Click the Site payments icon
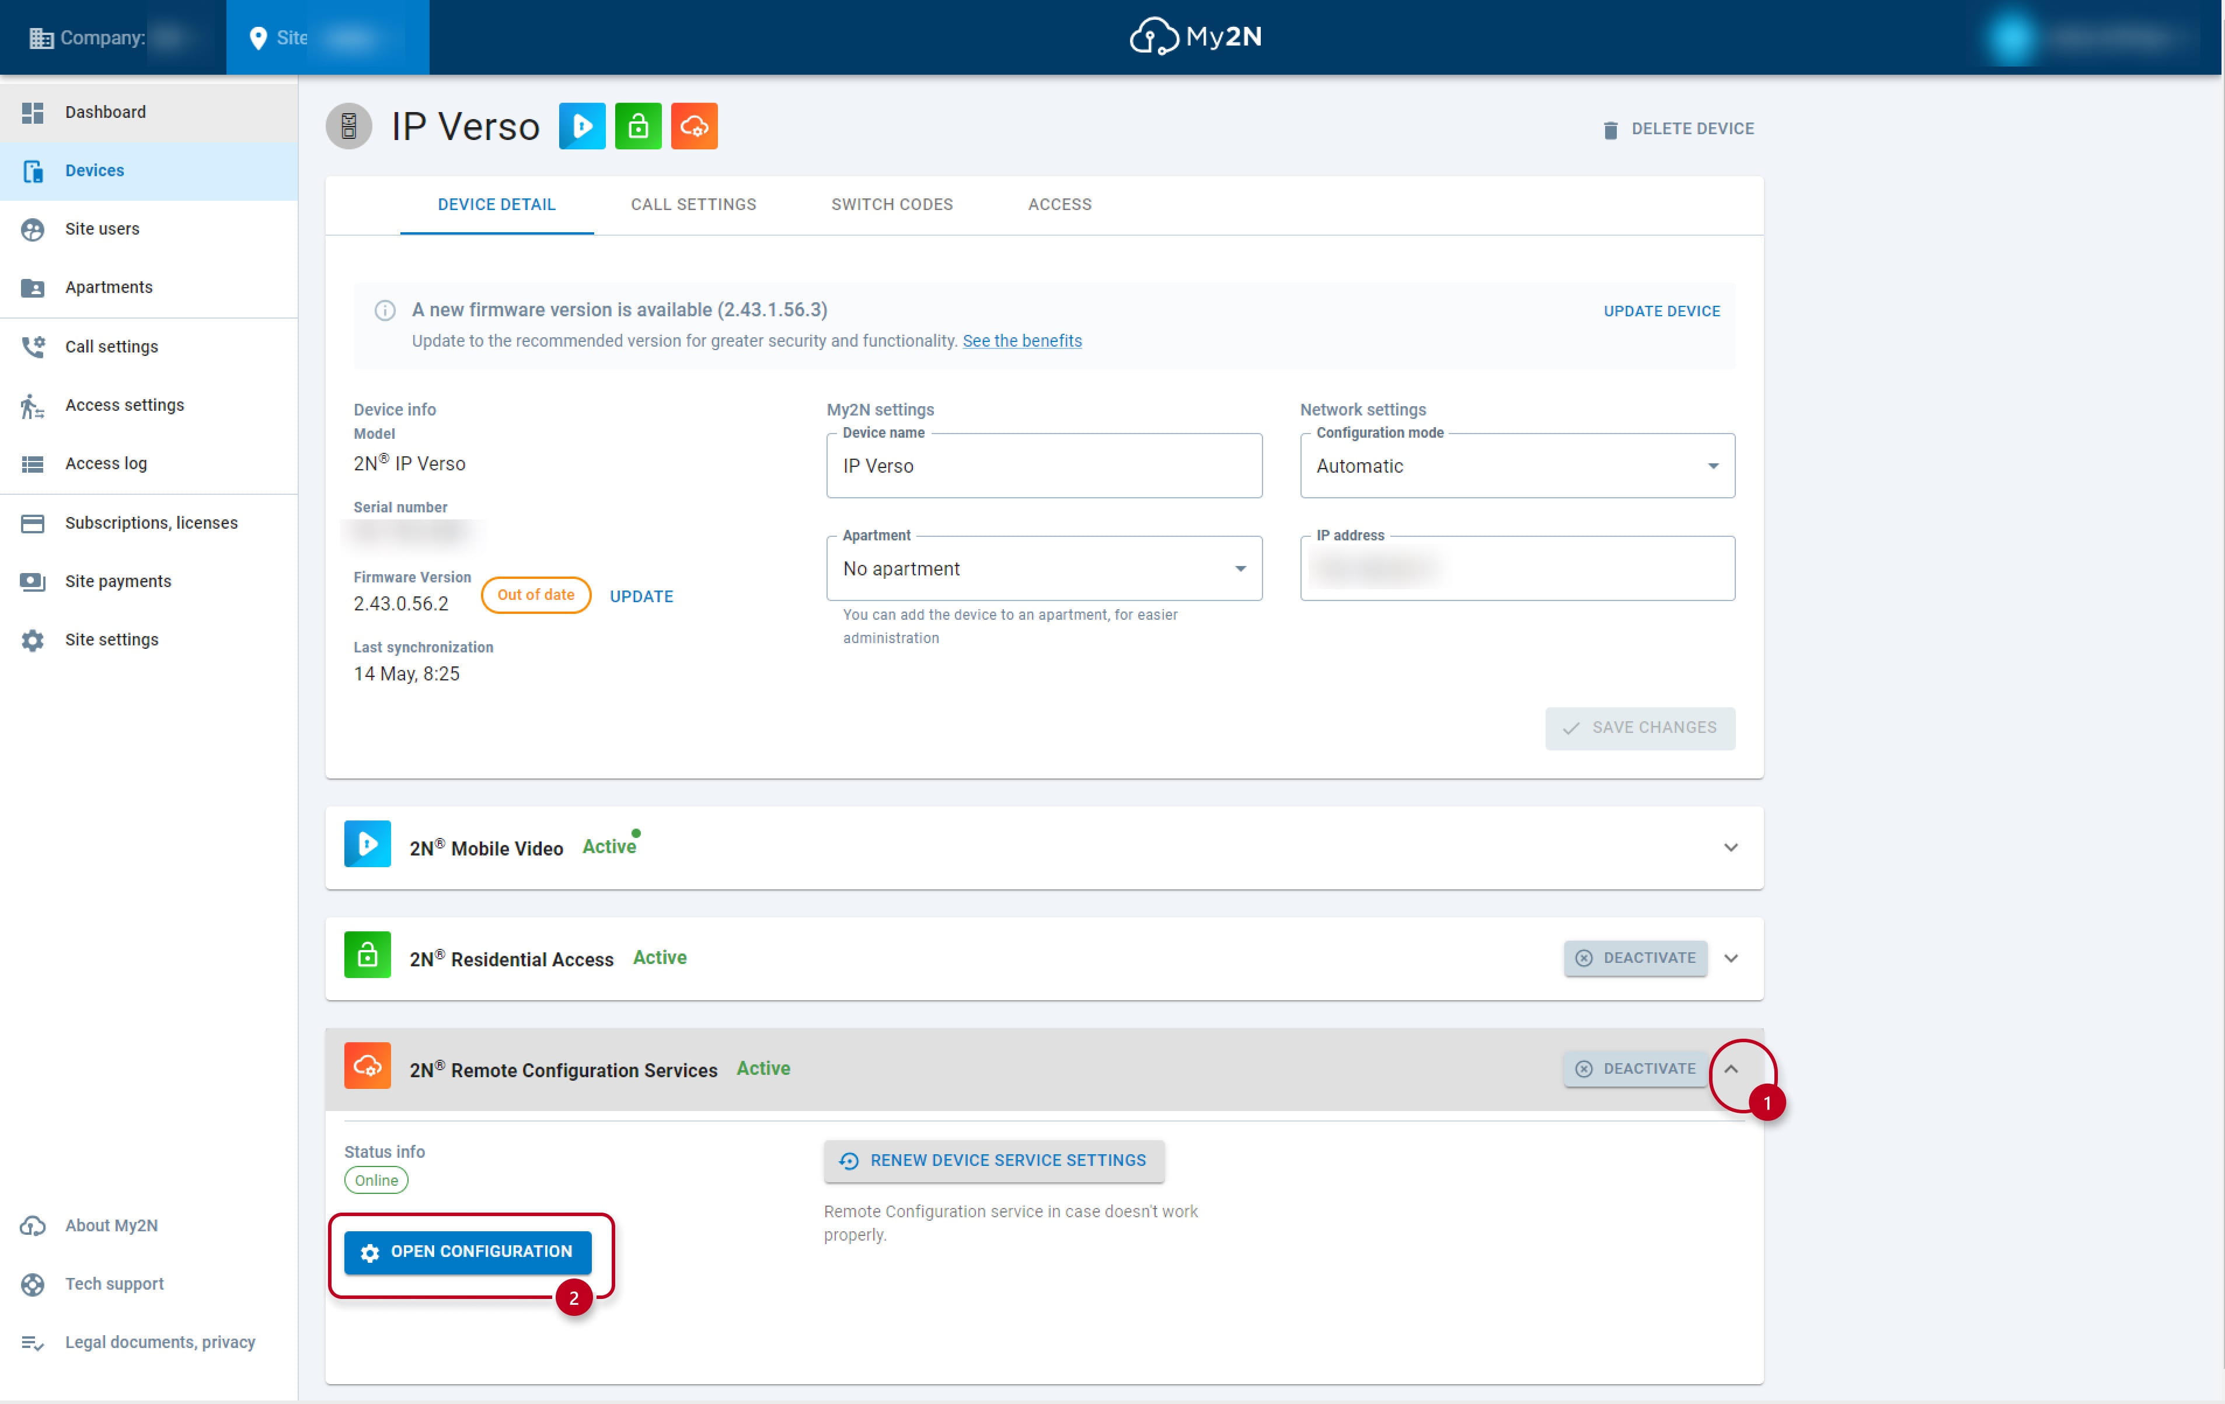Screen dimensions: 2225x1404 pyautogui.click(x=32, y=581)
